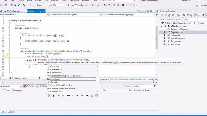Screen dimensions: 207x116
Task: Toggle the enums filter in IntelliSense
Action: click(73, 96)
